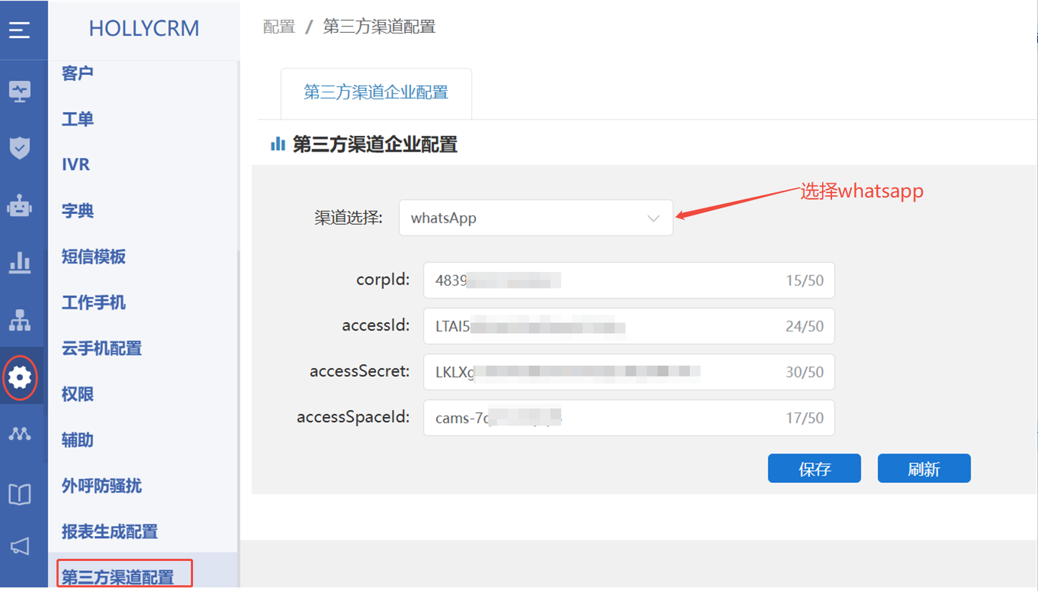This screenshot has width=1038, height=591.
Task: Expand the 渠道选择 whatsApp dropdown
Action: (x=536, y=218)
